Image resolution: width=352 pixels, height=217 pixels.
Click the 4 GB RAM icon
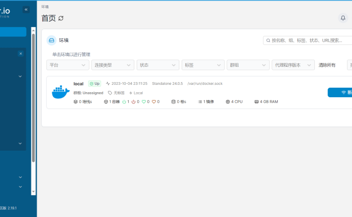coord(256,102)
